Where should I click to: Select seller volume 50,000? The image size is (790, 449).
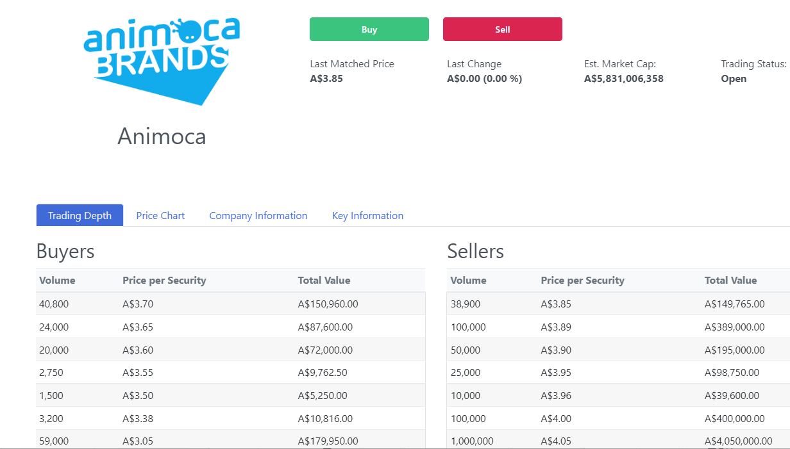click(466, 350)
